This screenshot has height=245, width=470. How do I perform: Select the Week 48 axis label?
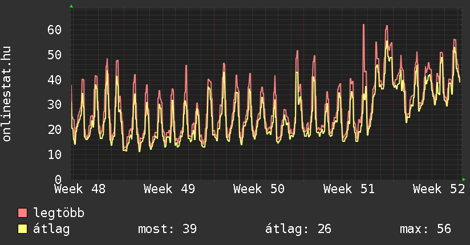(79, 189)
